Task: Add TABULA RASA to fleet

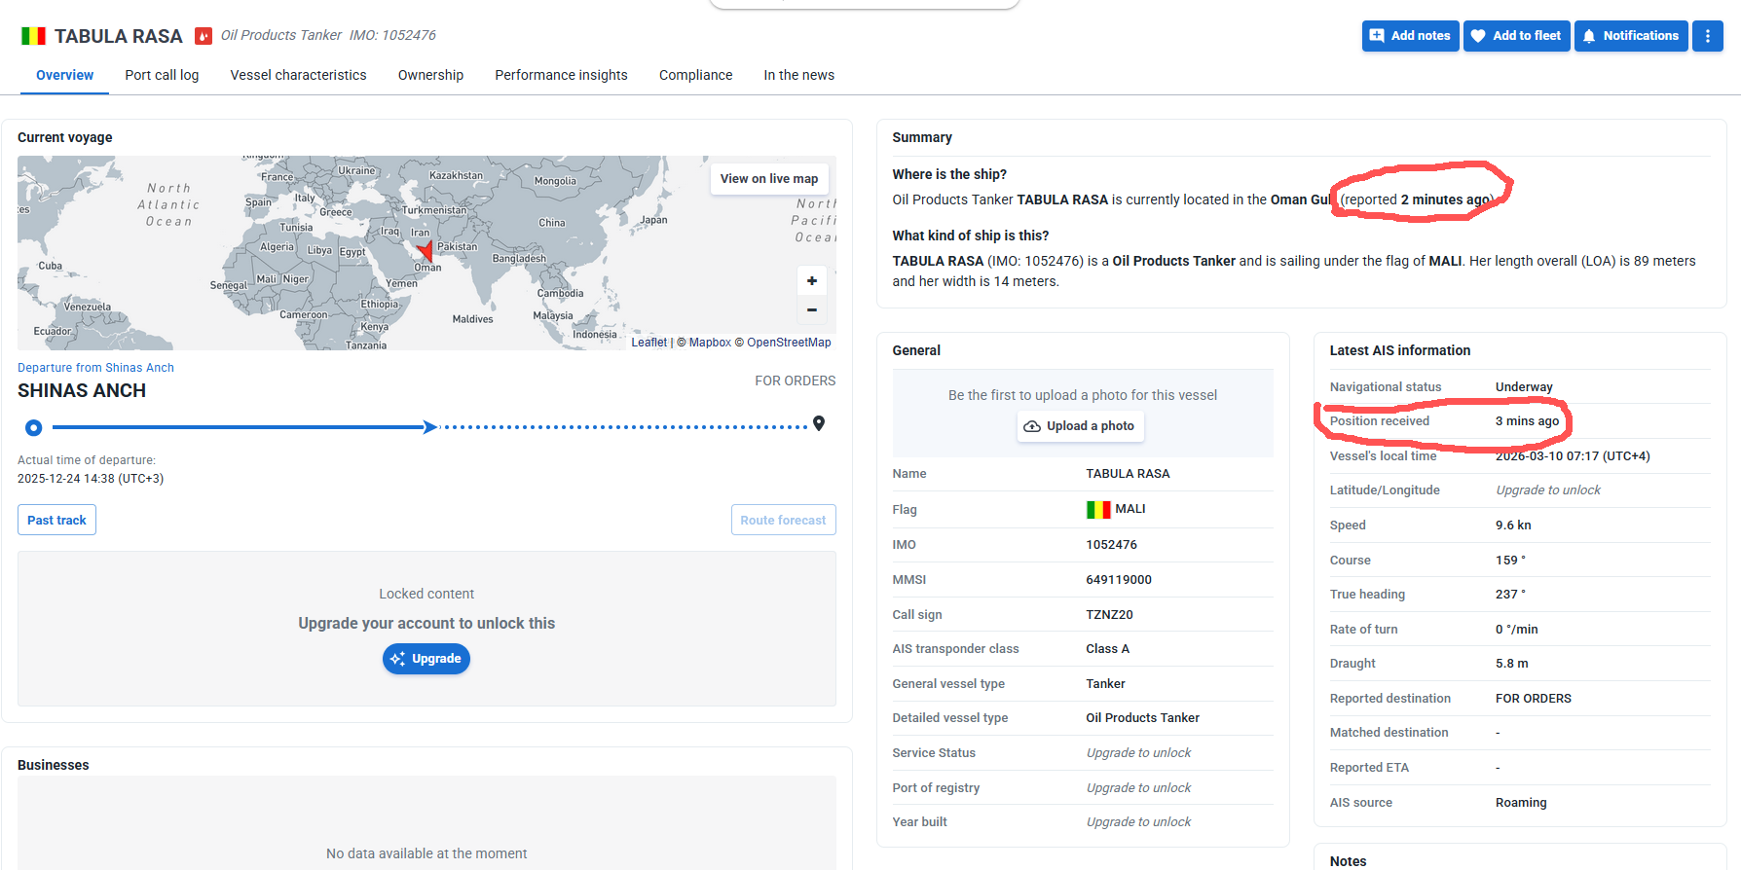Action: pos(1516,36)
